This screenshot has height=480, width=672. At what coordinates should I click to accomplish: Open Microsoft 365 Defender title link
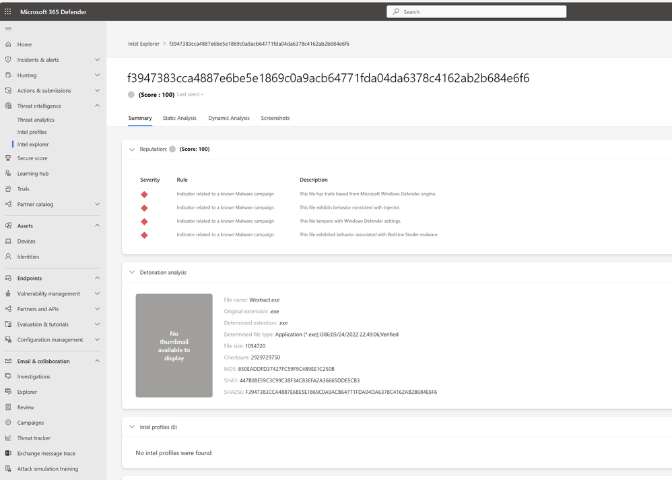(x=53, y=12)
